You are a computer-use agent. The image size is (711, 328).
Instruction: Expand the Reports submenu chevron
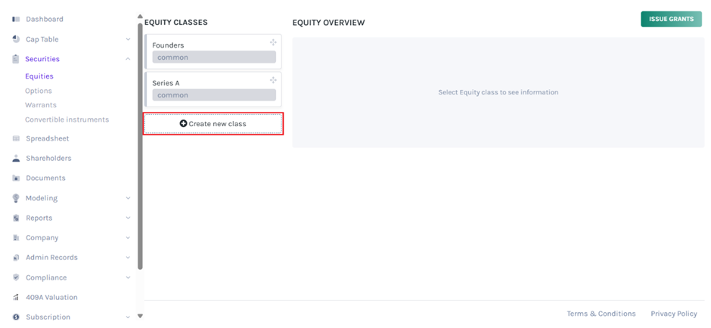[128, 218]
